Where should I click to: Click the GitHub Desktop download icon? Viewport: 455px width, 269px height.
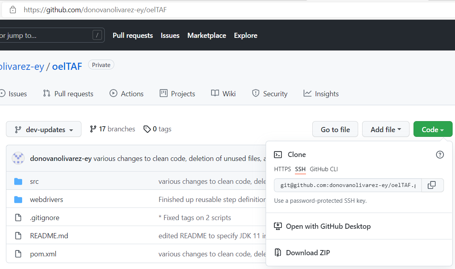(278, 226)
